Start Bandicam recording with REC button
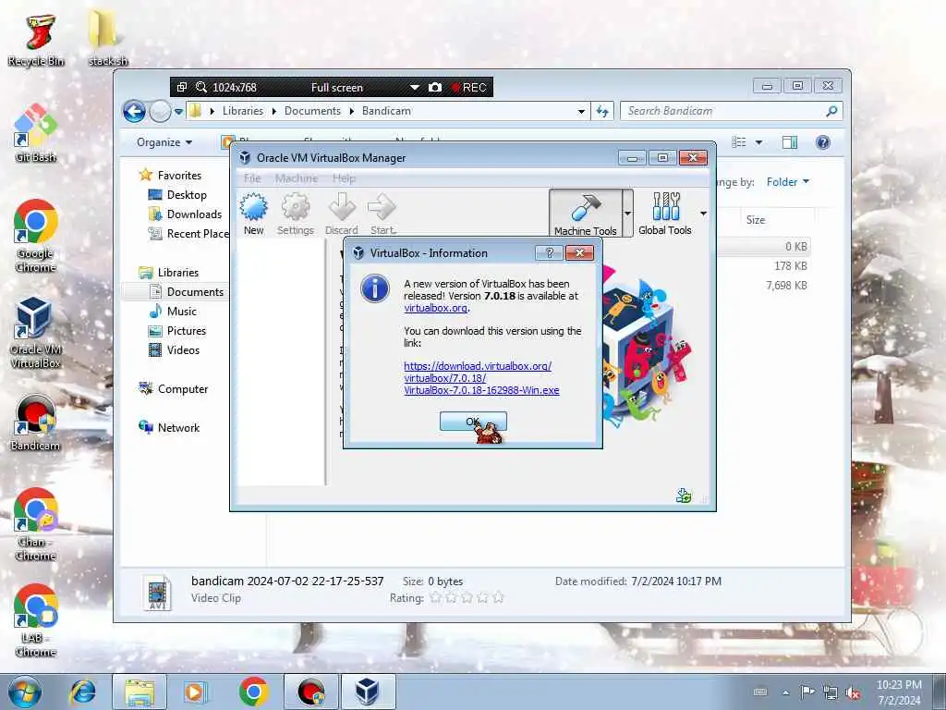The image size is (946, 710). click(x=469, y=87)
